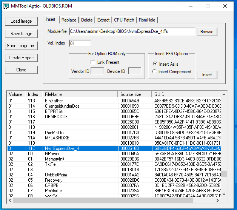Click the Save Image as.. button
Viewport: 237px width, 210px height.
click(x=21, y=46)
